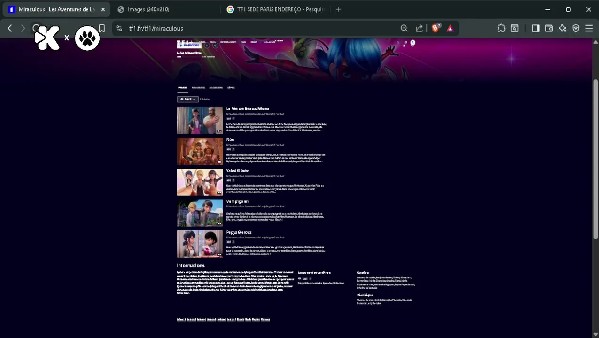Click the 'Yakzi Gozen' episode title
Image resolution: width=599 pixels, height=338 pixels.
pyautogui.click(x=238, y=170)
